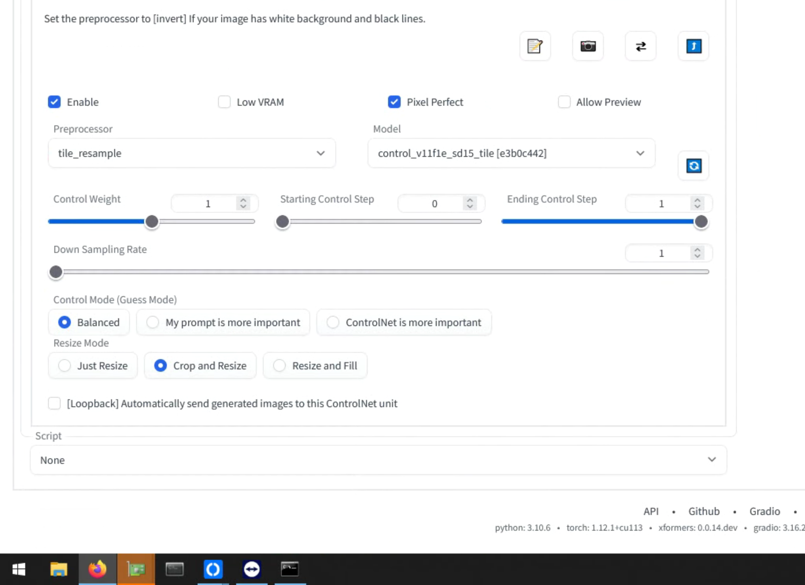Turn on Low VRAM mode
This screenshot has height=585, width=805.
coord(225,102)
